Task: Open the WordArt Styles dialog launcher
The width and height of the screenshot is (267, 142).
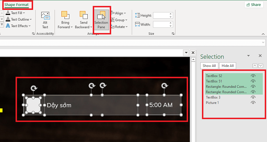Action: [33, 34]
